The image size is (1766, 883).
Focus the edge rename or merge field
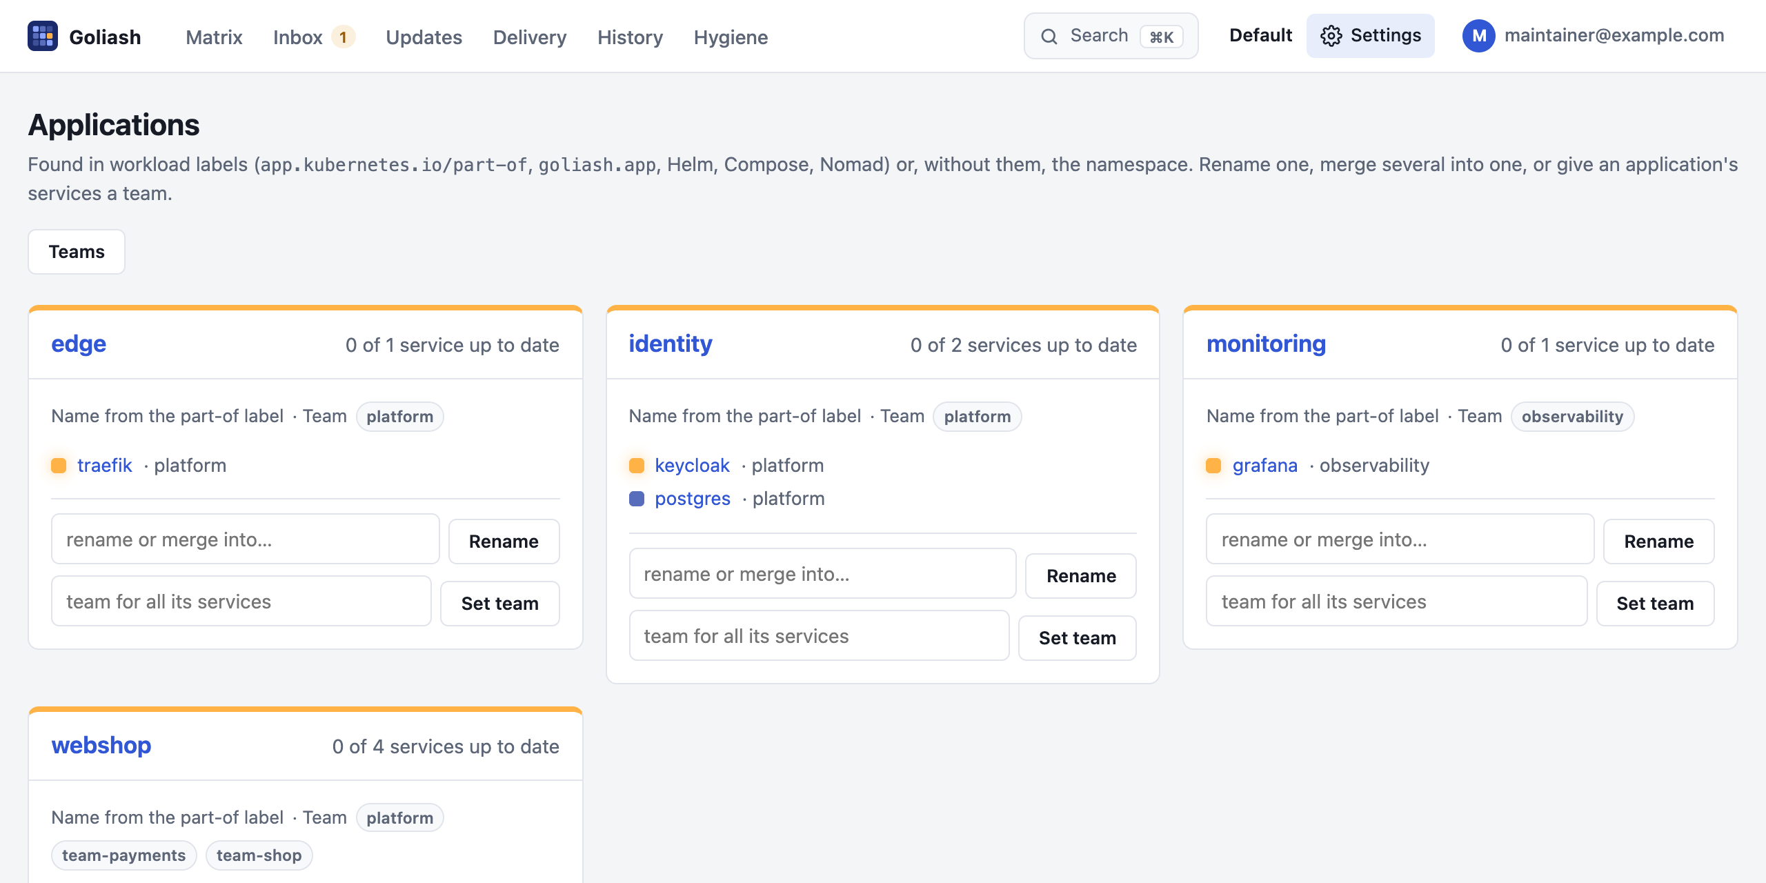click(x=246, y=539)
